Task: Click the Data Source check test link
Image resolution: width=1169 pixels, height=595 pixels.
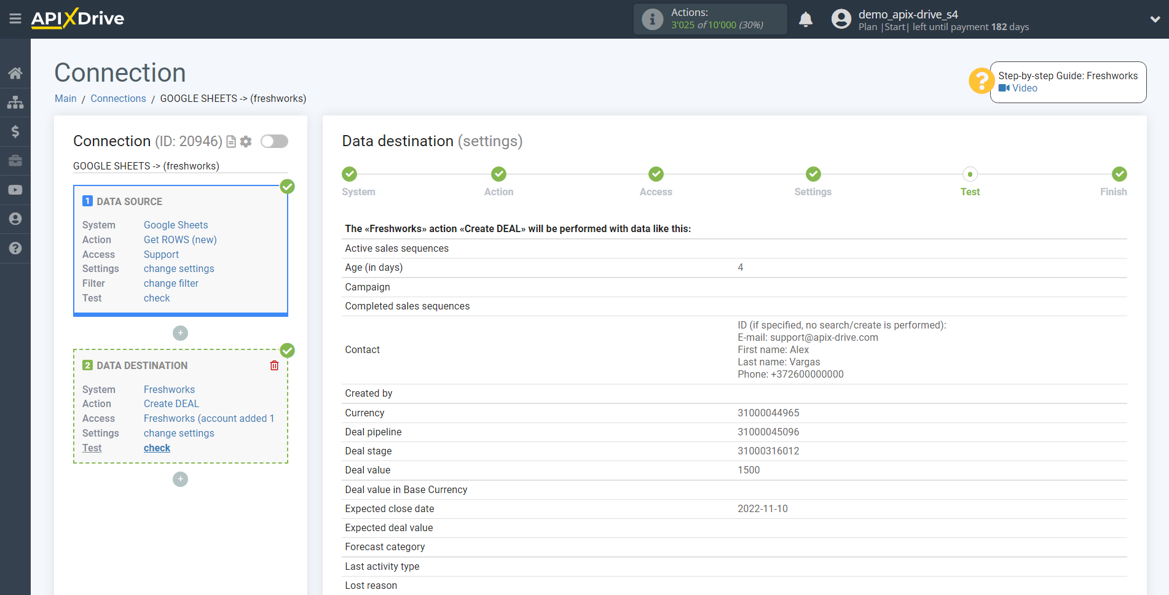Action: (x=157, y=298)
